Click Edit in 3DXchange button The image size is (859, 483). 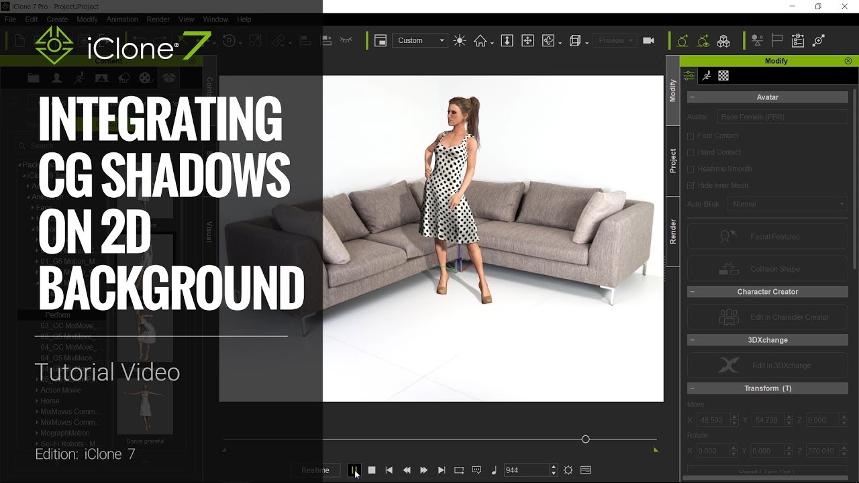767,366
